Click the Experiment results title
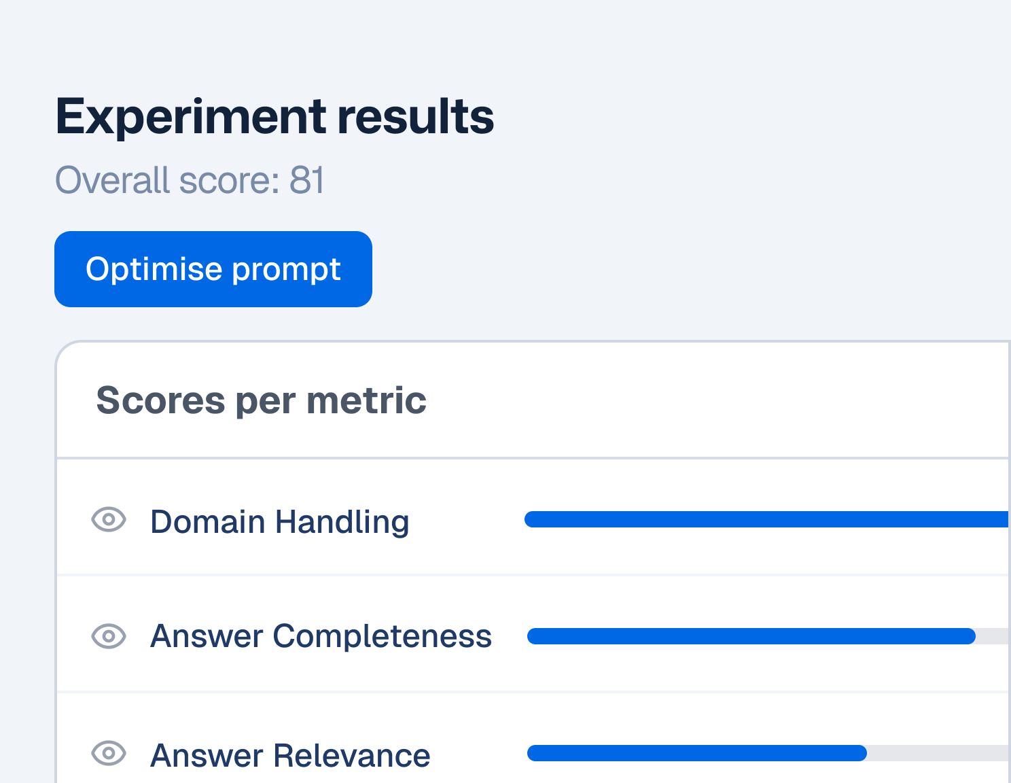1011x783 pixels. pos(274,116)
